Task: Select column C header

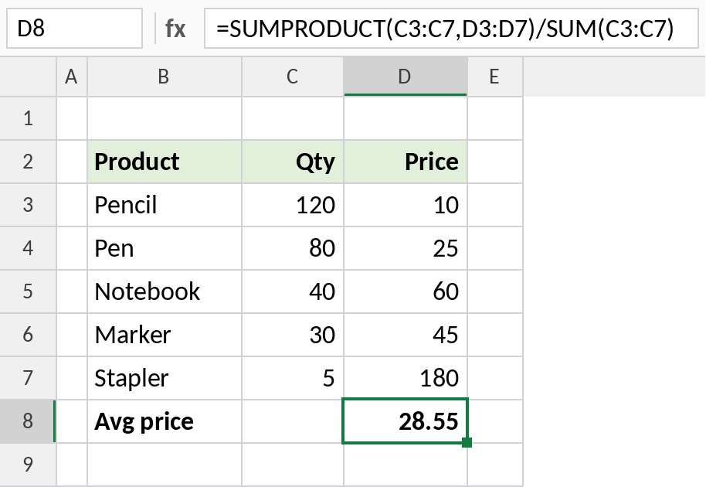Action: pos(293,77)
